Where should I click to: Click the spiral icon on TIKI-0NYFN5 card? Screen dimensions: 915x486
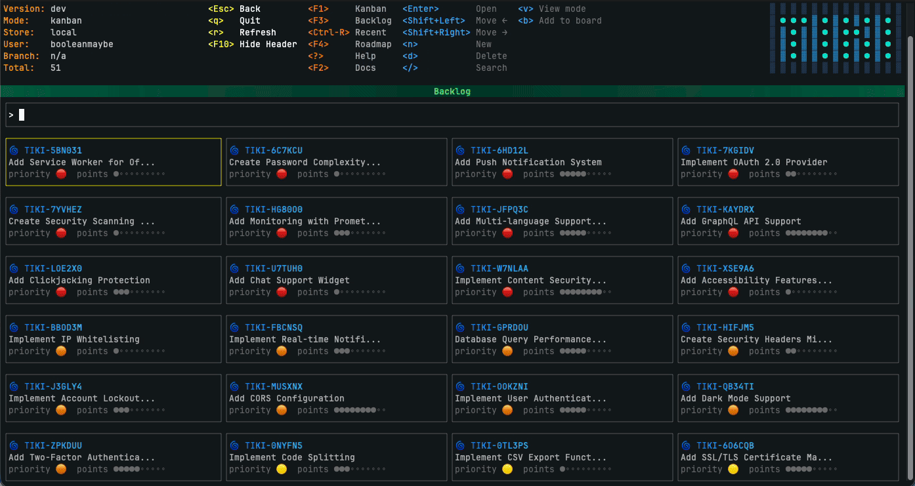pyautogui.click(x=236, y=445)
